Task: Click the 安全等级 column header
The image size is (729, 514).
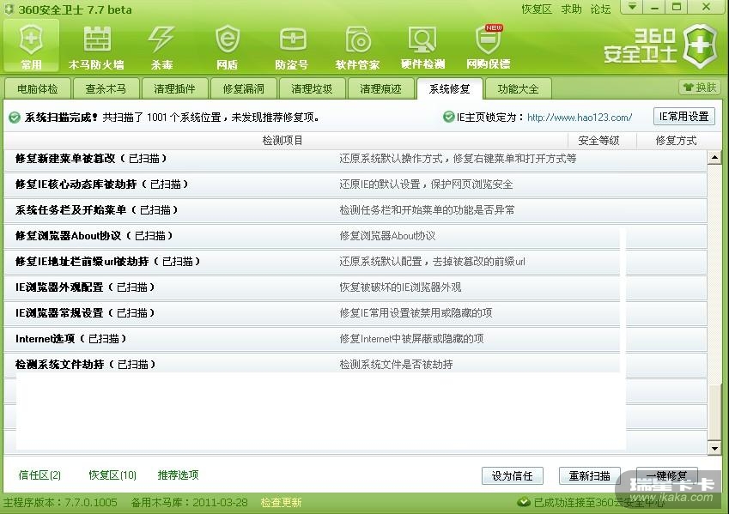Action: (x=598, y=141)
